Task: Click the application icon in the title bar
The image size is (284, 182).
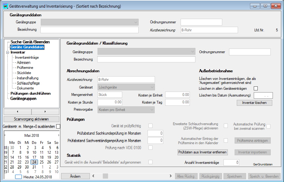Action: 5,6
